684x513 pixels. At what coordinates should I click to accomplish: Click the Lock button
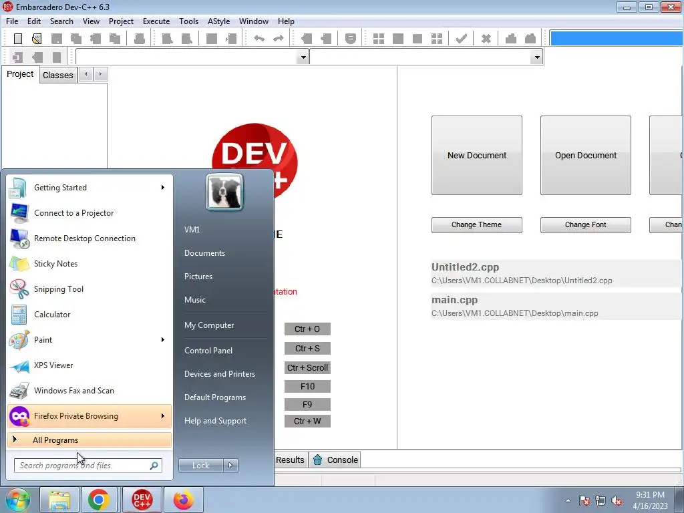click(201, 466)
